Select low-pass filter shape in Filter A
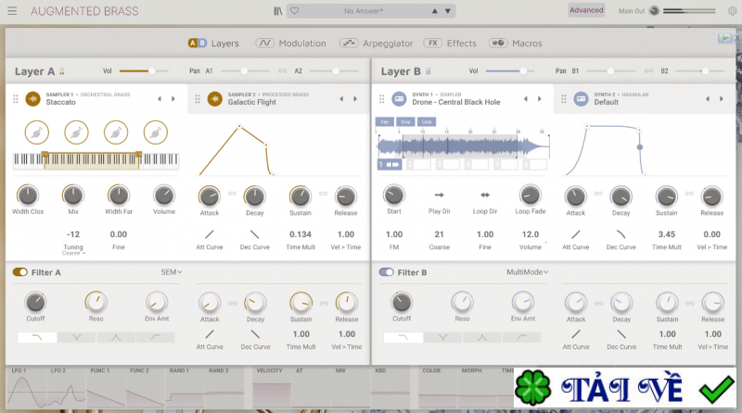The image size is (742, 413). click(x=37, y=337)
